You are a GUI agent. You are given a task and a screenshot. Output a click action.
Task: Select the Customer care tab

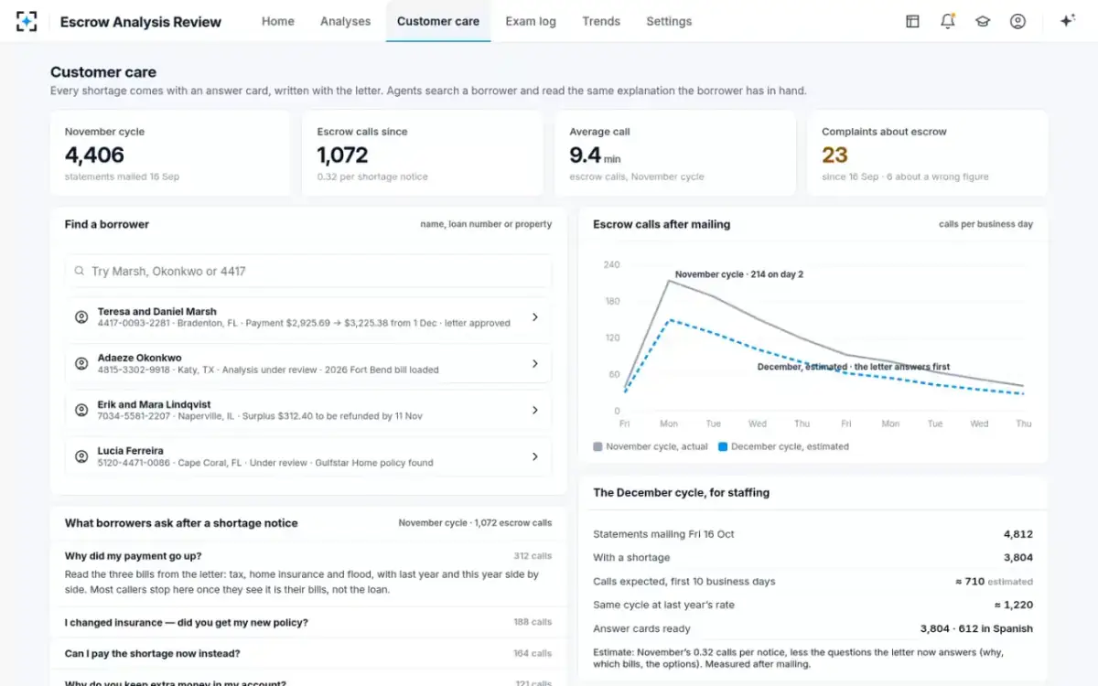click(x=438, y=21)
